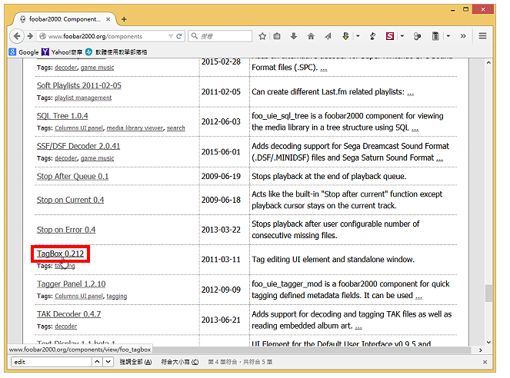This screenshot has height=378, width=510.
Task: Click date 2011-03-11 in TagBox row
Action: point(221,260)
